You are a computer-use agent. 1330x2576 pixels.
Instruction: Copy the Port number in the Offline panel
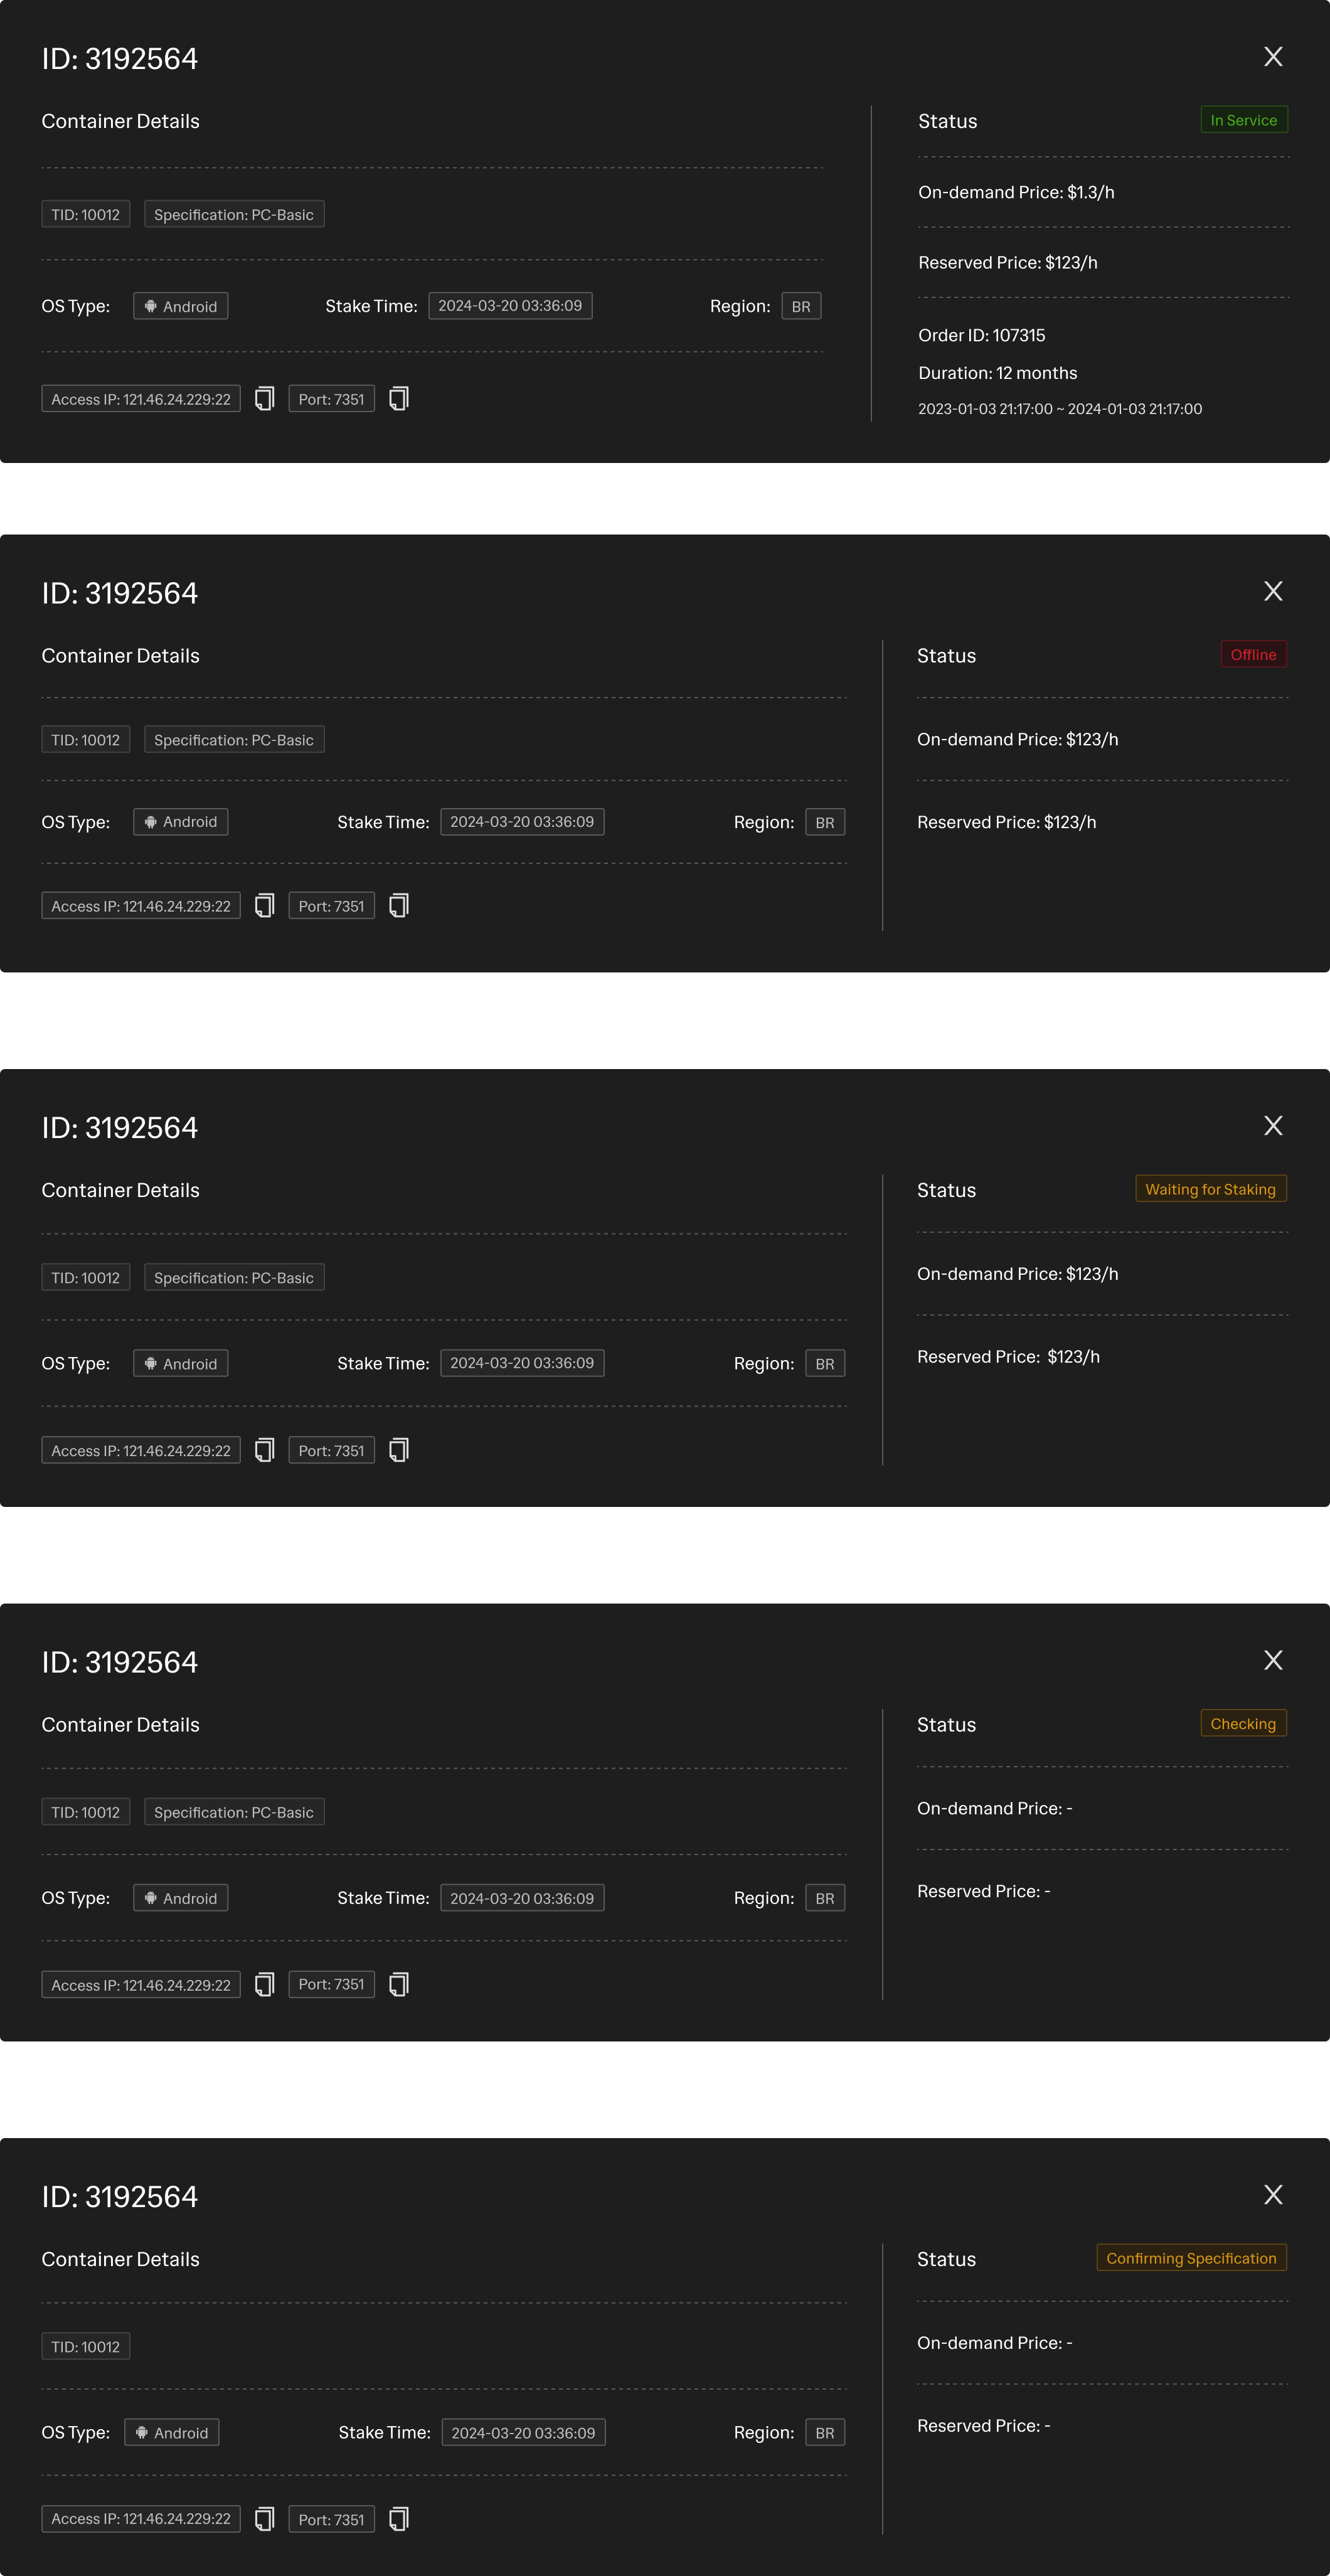click(x=398, y=906)
